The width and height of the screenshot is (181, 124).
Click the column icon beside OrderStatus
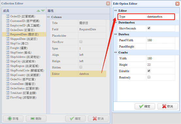pyautogui.click(x=8, y=88)
